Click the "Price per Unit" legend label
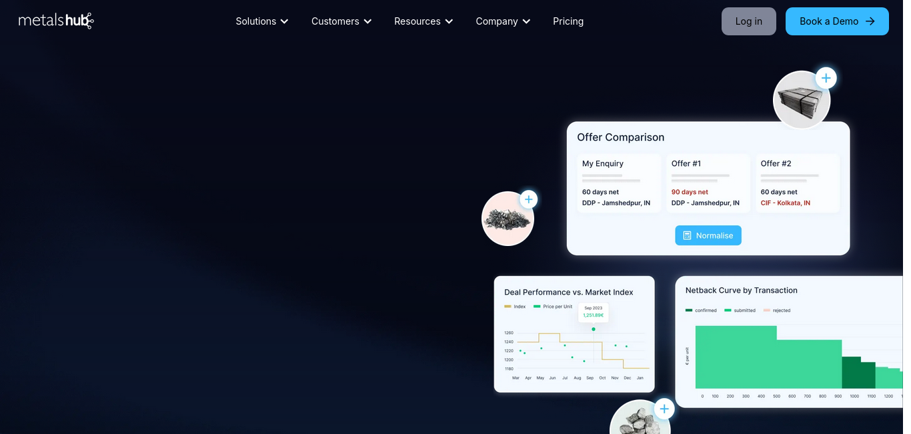Image resolution: width=911 pixels, height=434 pixels. (558, 307)
